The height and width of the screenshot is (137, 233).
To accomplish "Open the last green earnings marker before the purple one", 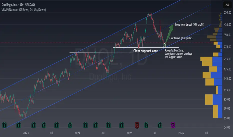I will (160, 125).
